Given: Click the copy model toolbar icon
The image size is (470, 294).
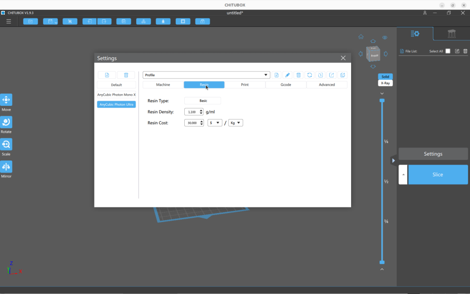Looking at the screenshot, I should (124, 21).
